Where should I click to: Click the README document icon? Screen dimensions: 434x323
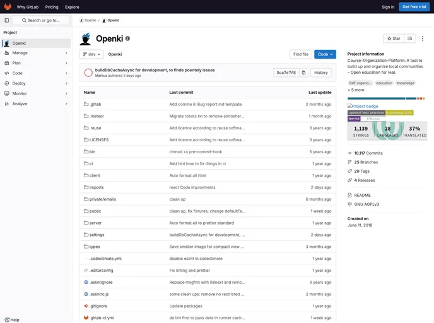(349, 195)
